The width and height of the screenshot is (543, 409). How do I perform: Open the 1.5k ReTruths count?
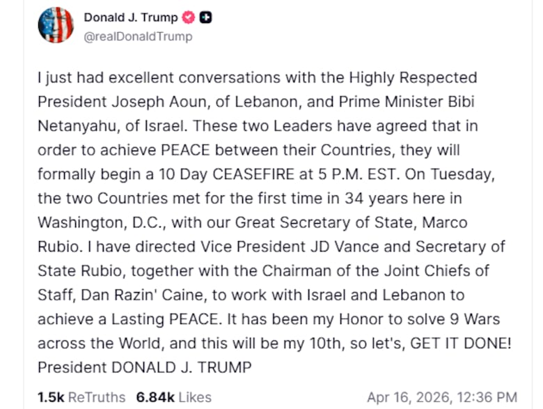[50, 396]
